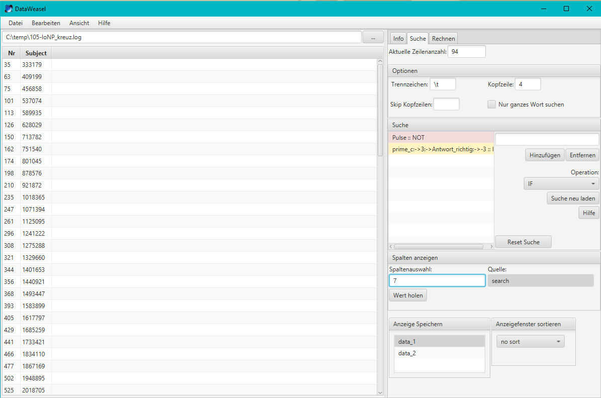Select the row with Subject 333179
The width and height of the screenshot is (601, 398).
point(190,65)
